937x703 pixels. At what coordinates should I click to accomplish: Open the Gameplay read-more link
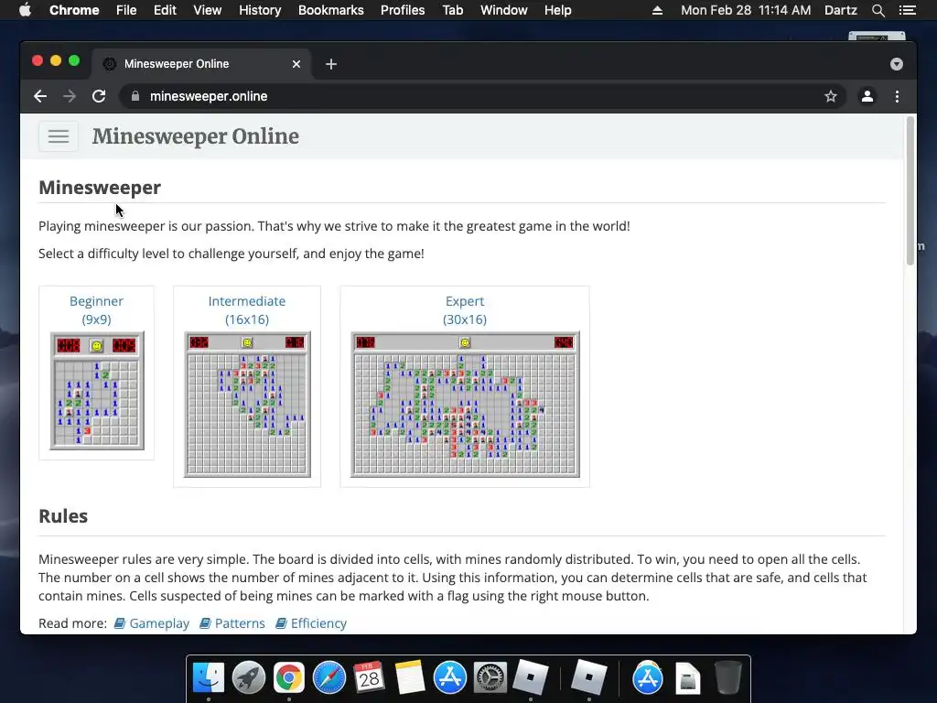click(x=152, y=623)
